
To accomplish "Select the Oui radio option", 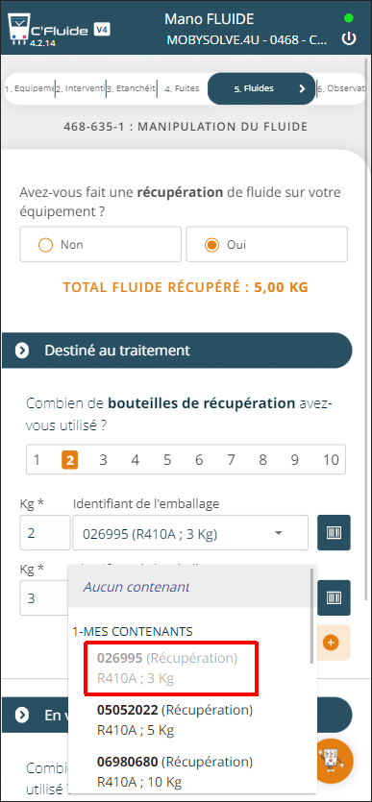I will 266,245.
